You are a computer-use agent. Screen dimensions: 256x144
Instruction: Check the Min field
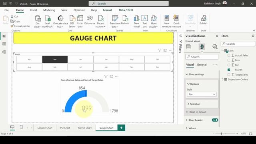[229, 65]
